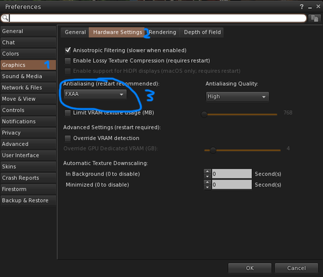This screenshot has height=277, width=323.
Task: Open Move & View preferences
Action: point(28,99)
